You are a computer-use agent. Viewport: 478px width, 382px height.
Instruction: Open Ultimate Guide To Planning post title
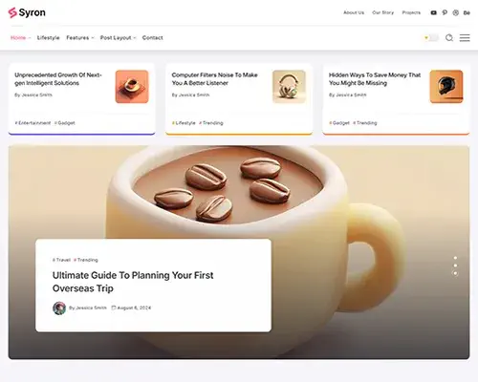133,282
